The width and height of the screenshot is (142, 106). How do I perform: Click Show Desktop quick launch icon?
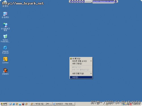(11, 104)
